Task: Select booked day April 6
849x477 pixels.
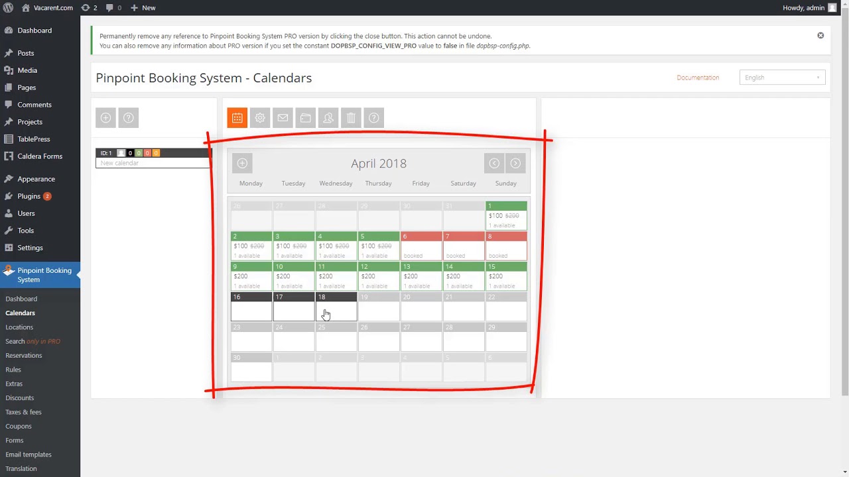Action: coord(421,246)
